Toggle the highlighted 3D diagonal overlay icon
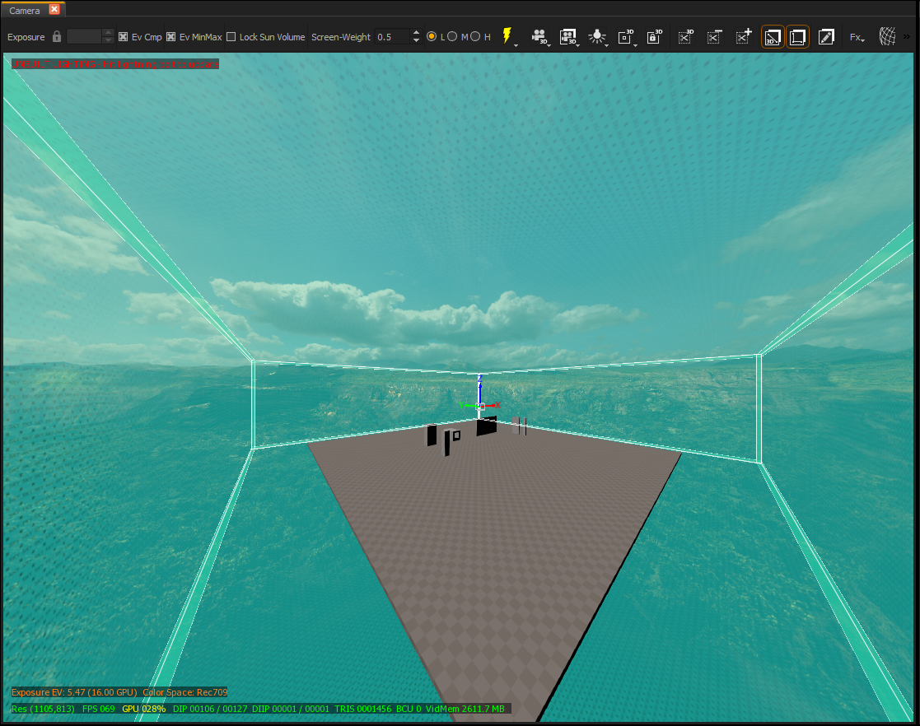Image resolution: width=920 pixels, height=726 pixels. [x=772, y=37]
